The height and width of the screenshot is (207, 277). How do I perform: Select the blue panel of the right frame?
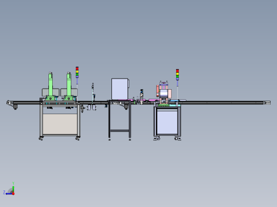(x=167, y=122)
